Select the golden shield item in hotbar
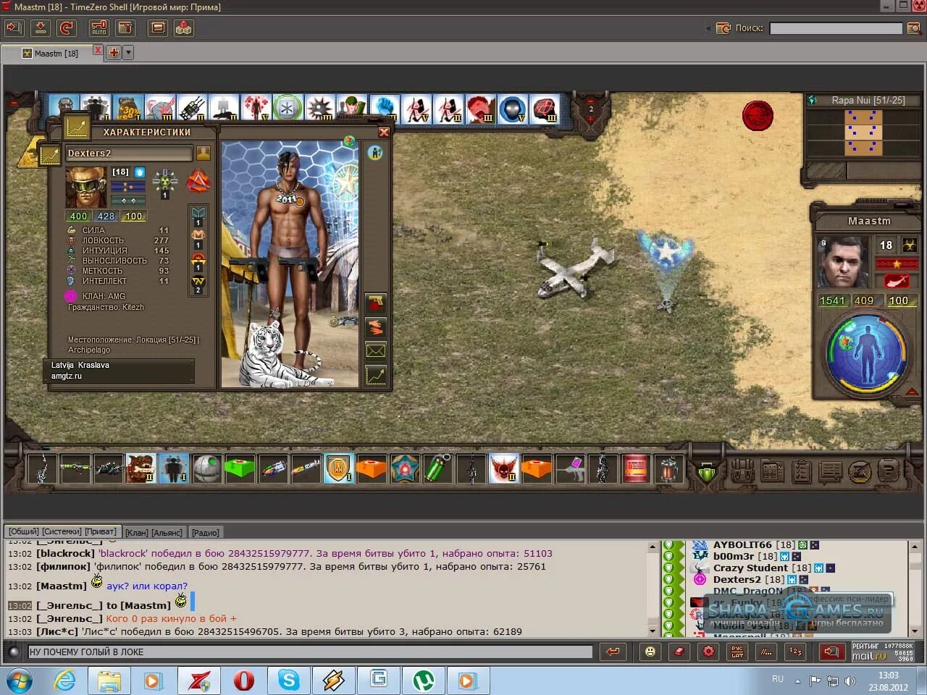This screenshot has height=695, width=927. pos(338,469)
